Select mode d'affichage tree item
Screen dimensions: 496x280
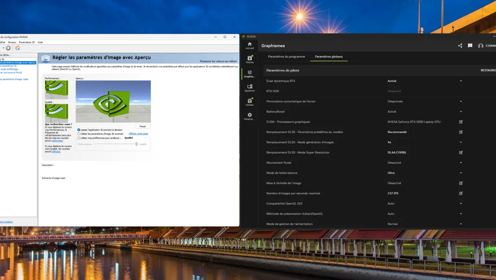coord(9,69)
